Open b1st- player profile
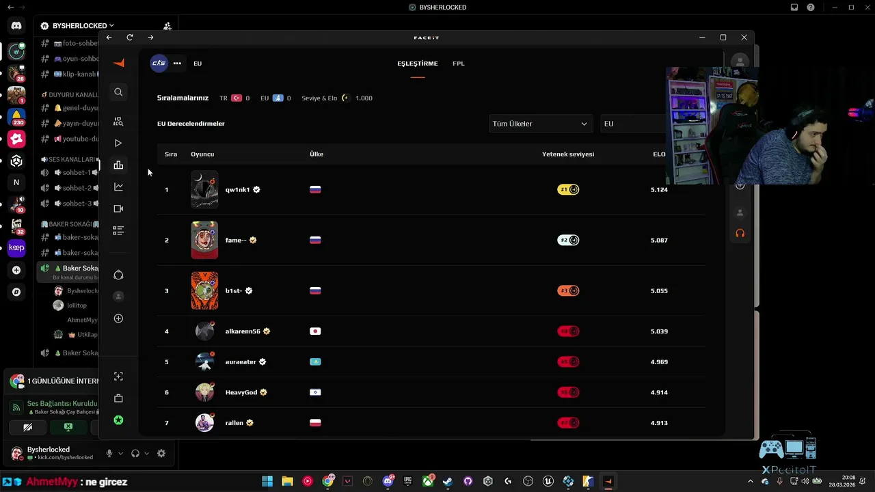875x492 pixels. coord(234,290)
